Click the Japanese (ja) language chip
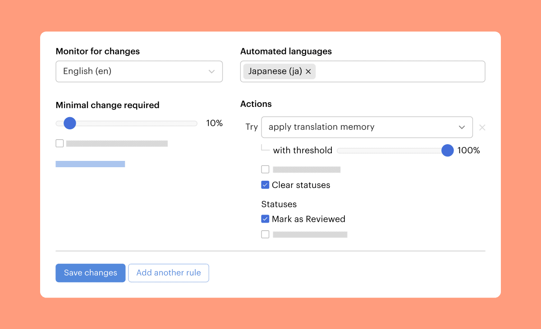 (275, 72)
